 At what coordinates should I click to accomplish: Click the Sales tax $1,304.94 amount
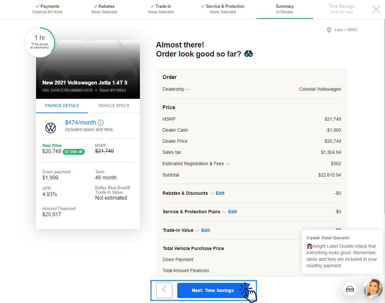(x=331, y=152)
